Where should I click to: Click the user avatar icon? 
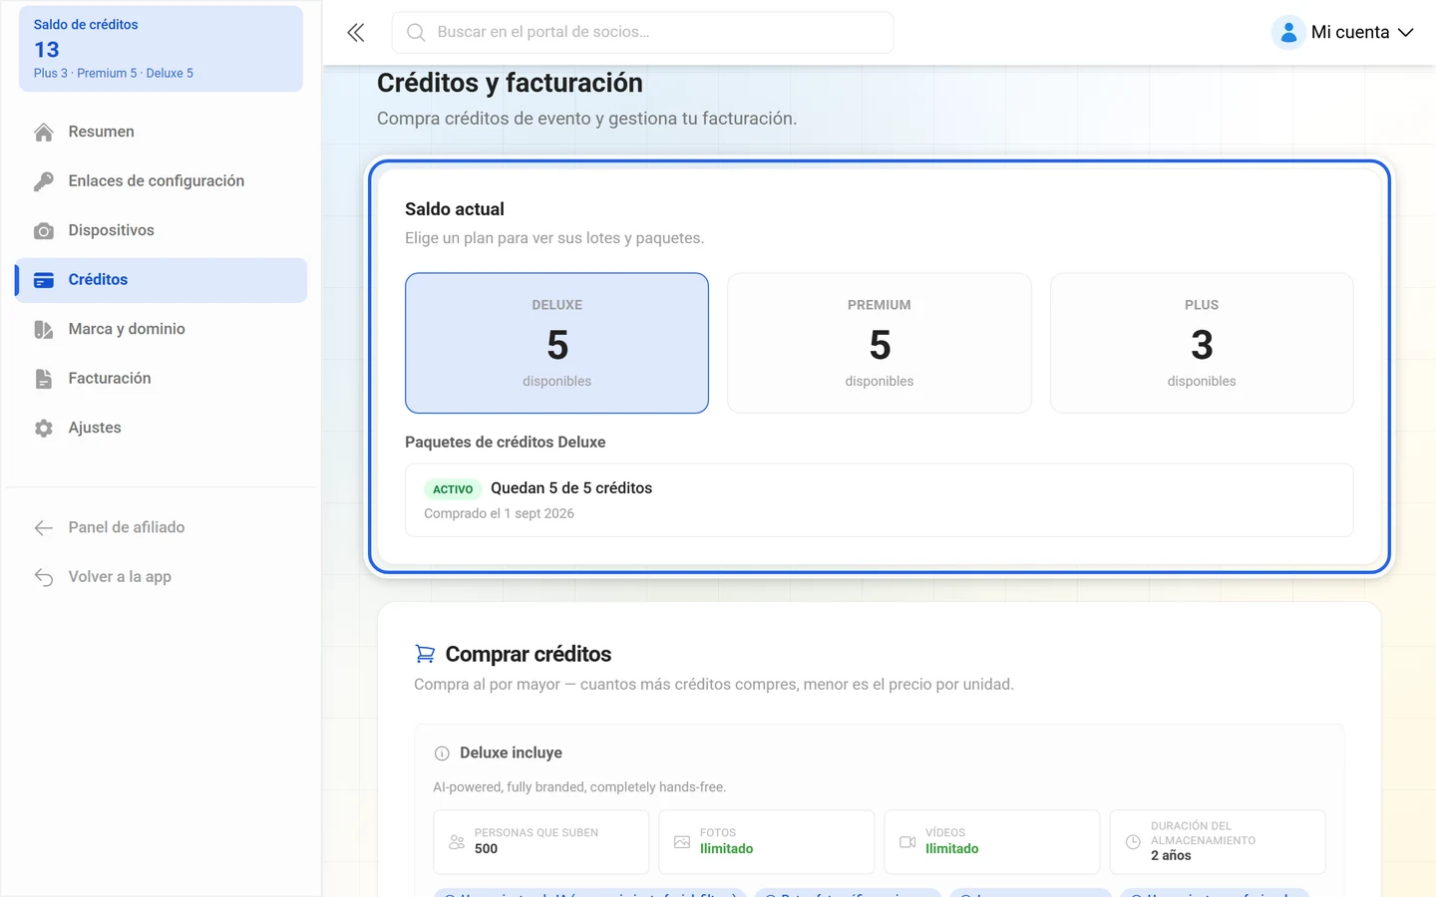pos(1288,33)
